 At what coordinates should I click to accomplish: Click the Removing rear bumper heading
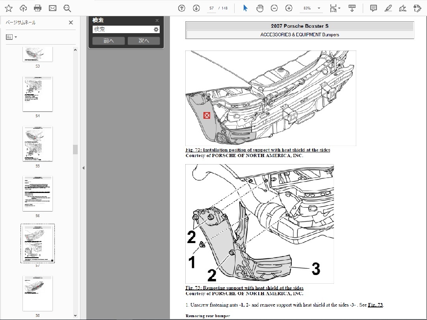tap(208, 316)
